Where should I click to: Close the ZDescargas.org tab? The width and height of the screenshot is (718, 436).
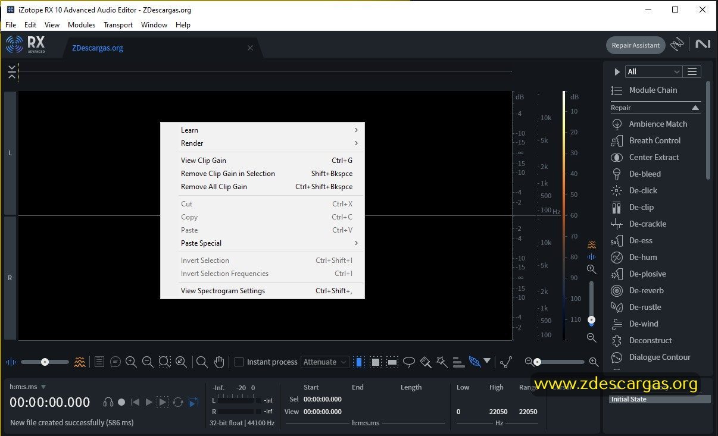(250, 48)
